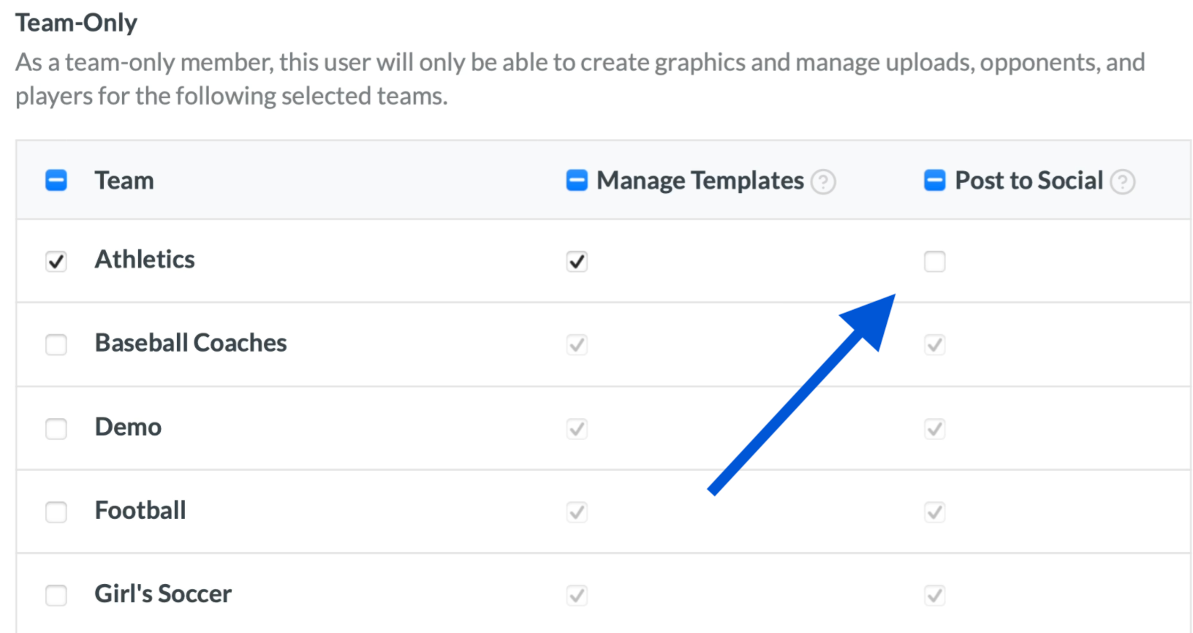
Task: Enable Post to Social for Athletics
Action: [934, 261]
